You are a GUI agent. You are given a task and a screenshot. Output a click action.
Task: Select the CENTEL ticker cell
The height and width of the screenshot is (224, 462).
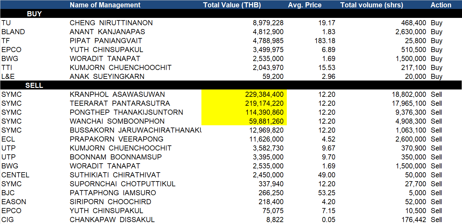click(x=15, y=175)
